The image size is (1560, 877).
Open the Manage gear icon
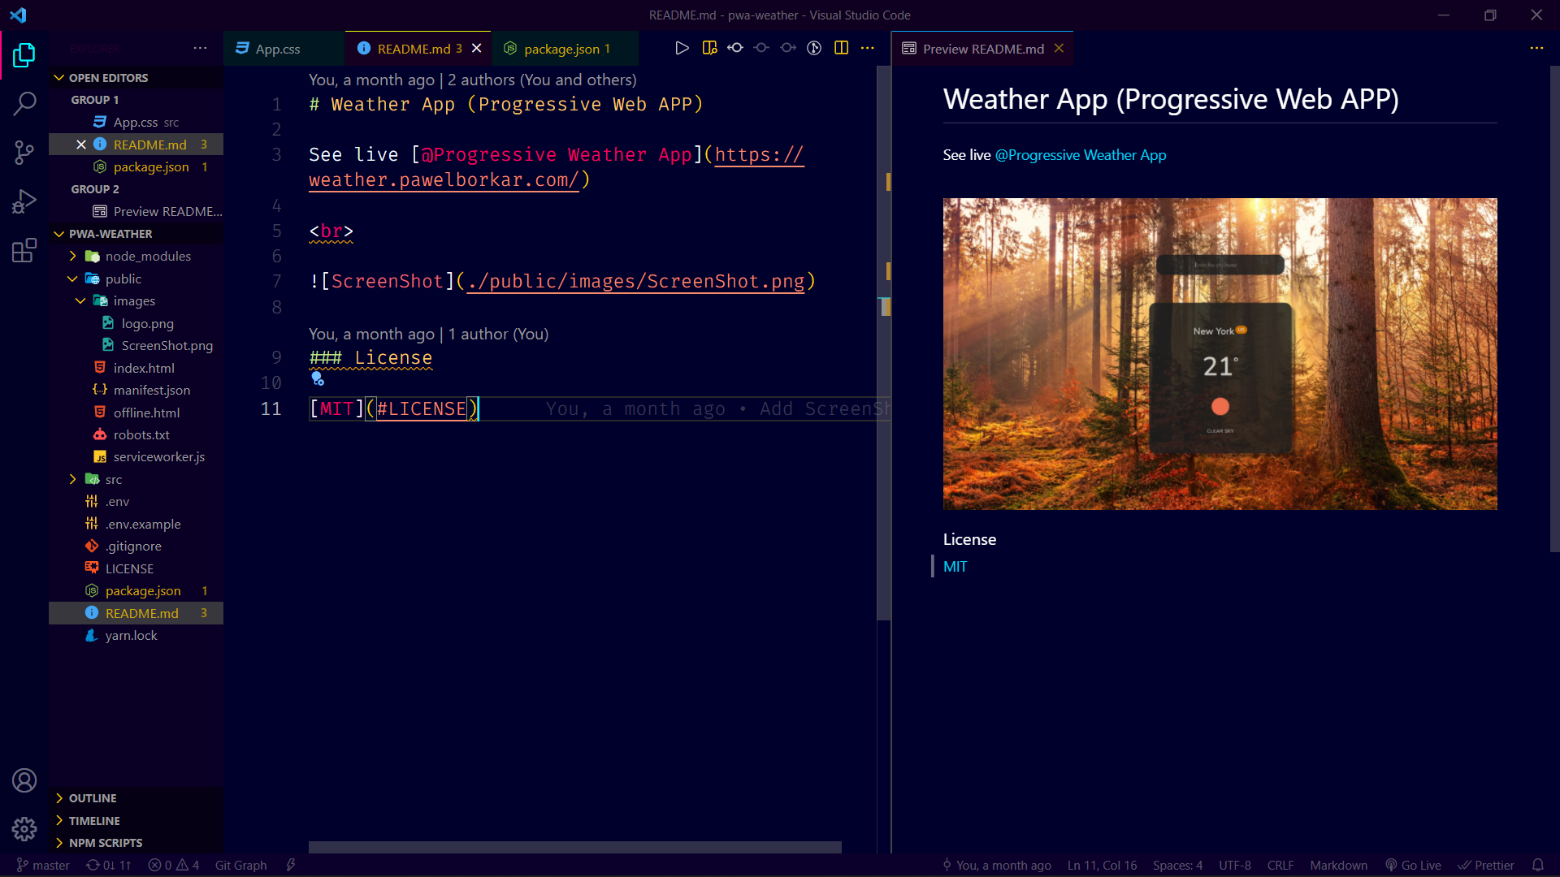[x=24, y=828]
